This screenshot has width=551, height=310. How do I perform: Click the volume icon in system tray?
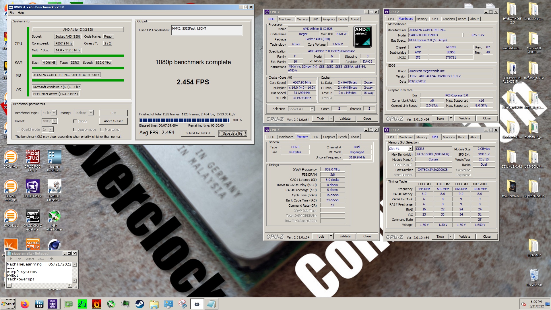pyautogui.click(x=524, y=304)
